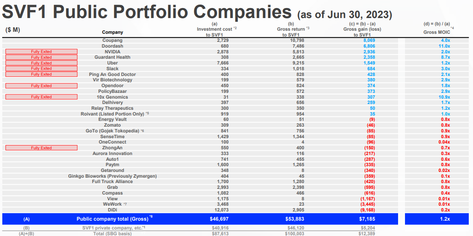Click the Gross return to SVF1 header
473x236 pixels.
pyautogui.click(x=293, y=32)
